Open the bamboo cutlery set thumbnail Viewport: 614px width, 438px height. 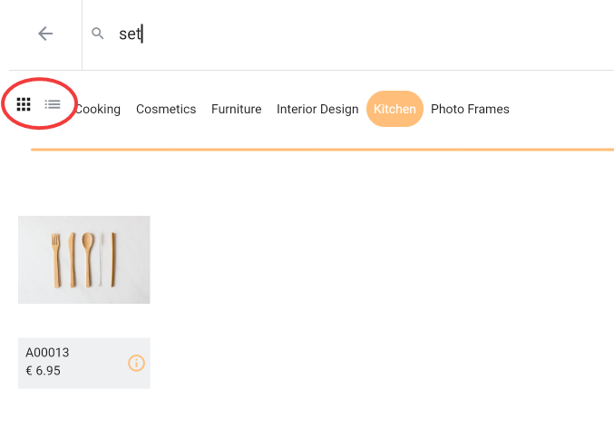point(83,259)
